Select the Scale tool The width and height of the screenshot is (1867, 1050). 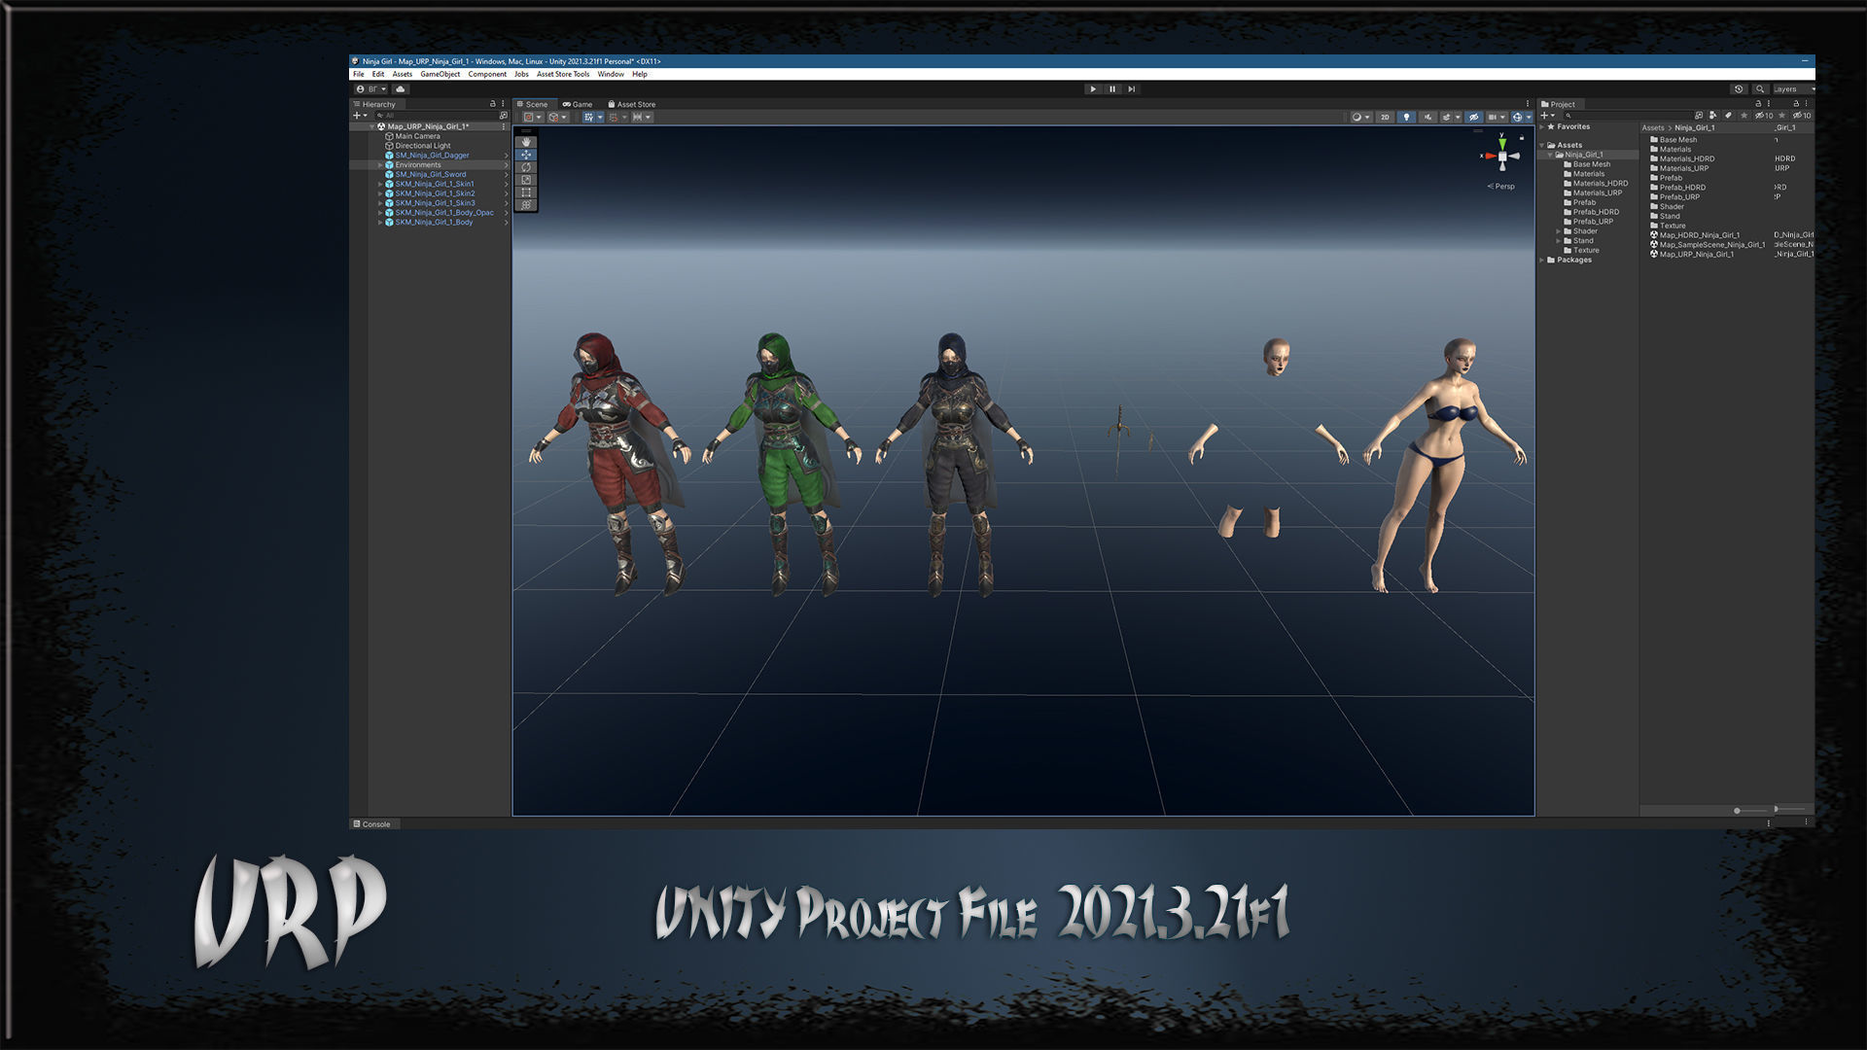[526, 180]
